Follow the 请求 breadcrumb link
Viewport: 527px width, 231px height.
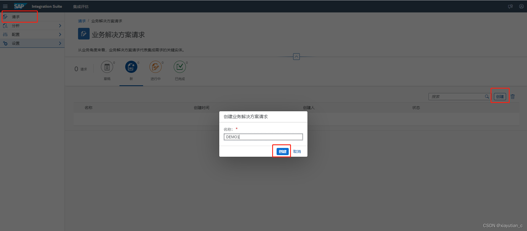[x=82, y=21]
